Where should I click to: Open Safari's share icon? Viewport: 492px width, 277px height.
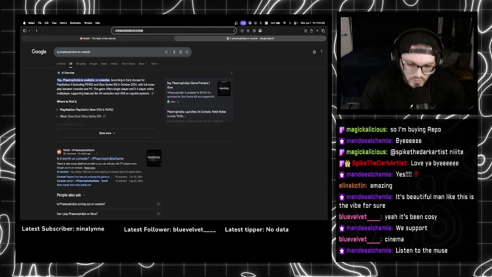tap(311, 31)
